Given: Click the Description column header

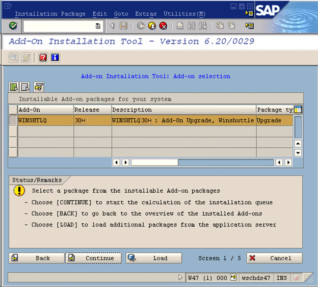Looking at the screenshot, I should point(184,110).
